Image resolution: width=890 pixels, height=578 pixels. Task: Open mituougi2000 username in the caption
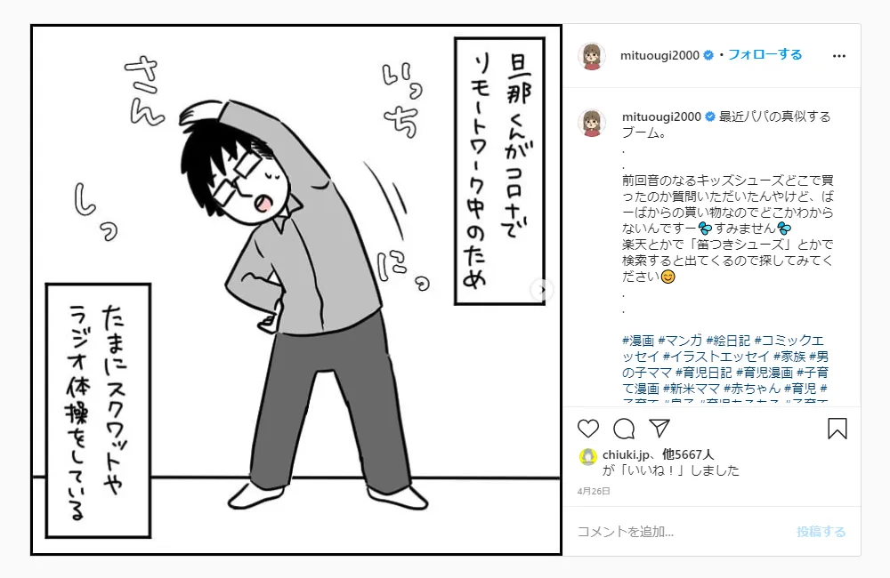tap(661, 116)
